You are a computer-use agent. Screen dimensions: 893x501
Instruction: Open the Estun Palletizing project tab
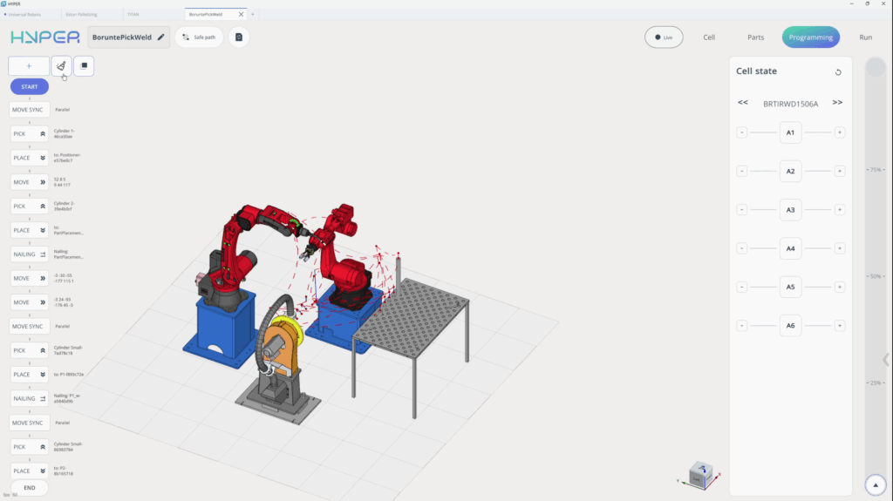(x=81, y=14)
